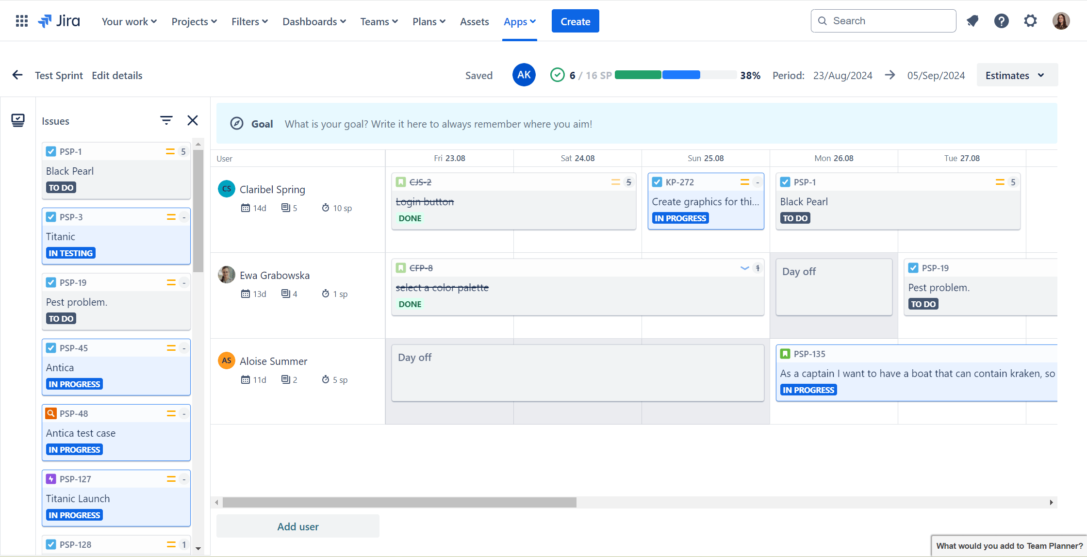The height and width of the screenshot is (557, 1087).
Task: Open the Team Planner feedback prompt
Action: click(1009, 546)
